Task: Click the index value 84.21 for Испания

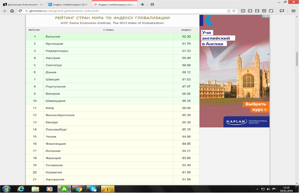Action: [186, 151]
